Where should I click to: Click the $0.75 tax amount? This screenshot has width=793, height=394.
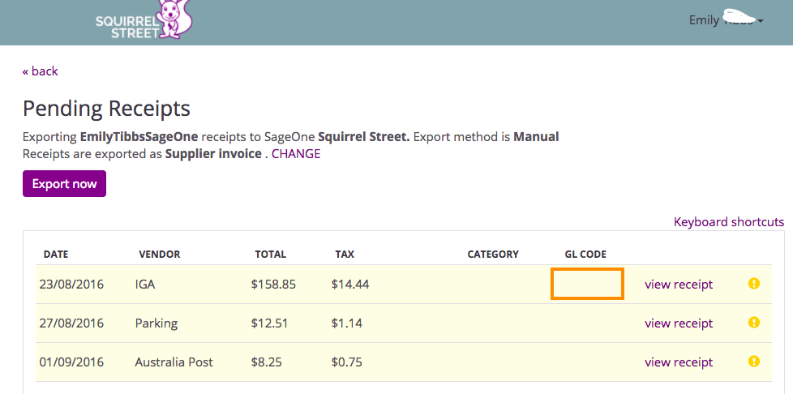[346, 362]
